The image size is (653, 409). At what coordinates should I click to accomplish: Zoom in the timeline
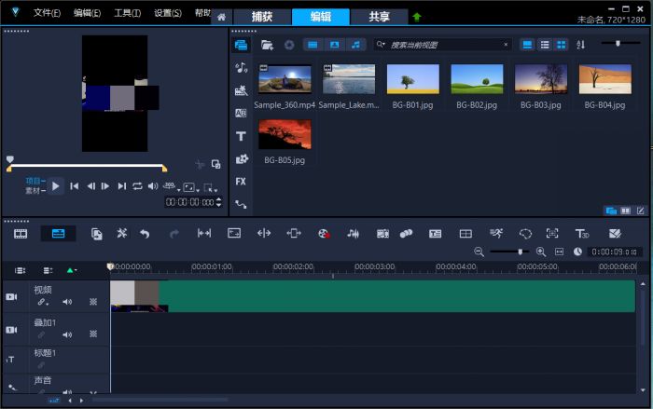540,252
